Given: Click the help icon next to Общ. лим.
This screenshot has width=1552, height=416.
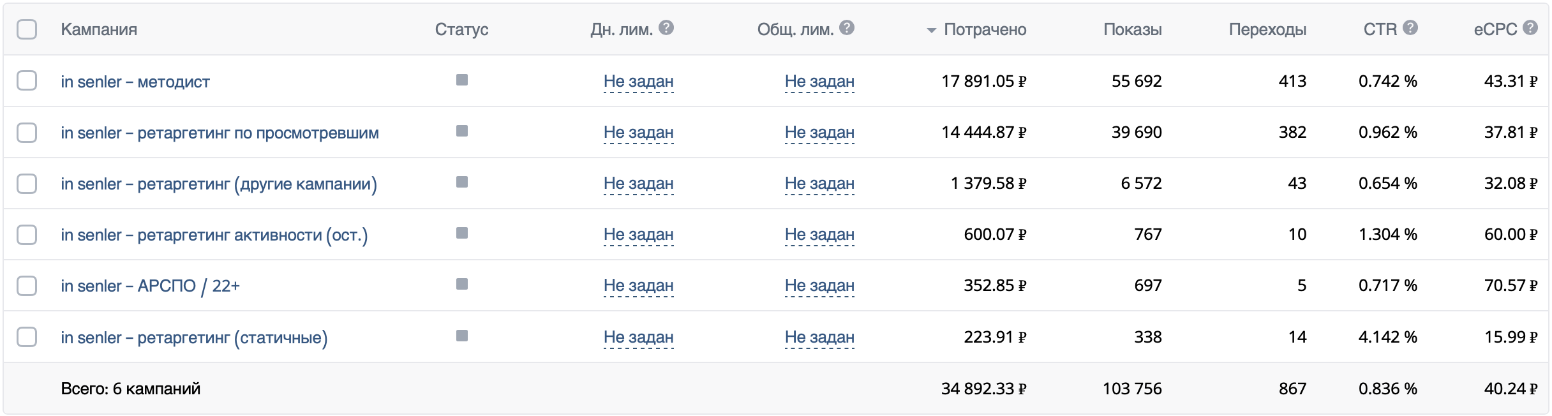Looking at the screenshot, I should [847, 27].
